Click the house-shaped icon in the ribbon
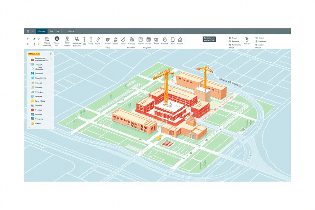The height and width of the screenshot is (210, 315). [x=180, y=39]
